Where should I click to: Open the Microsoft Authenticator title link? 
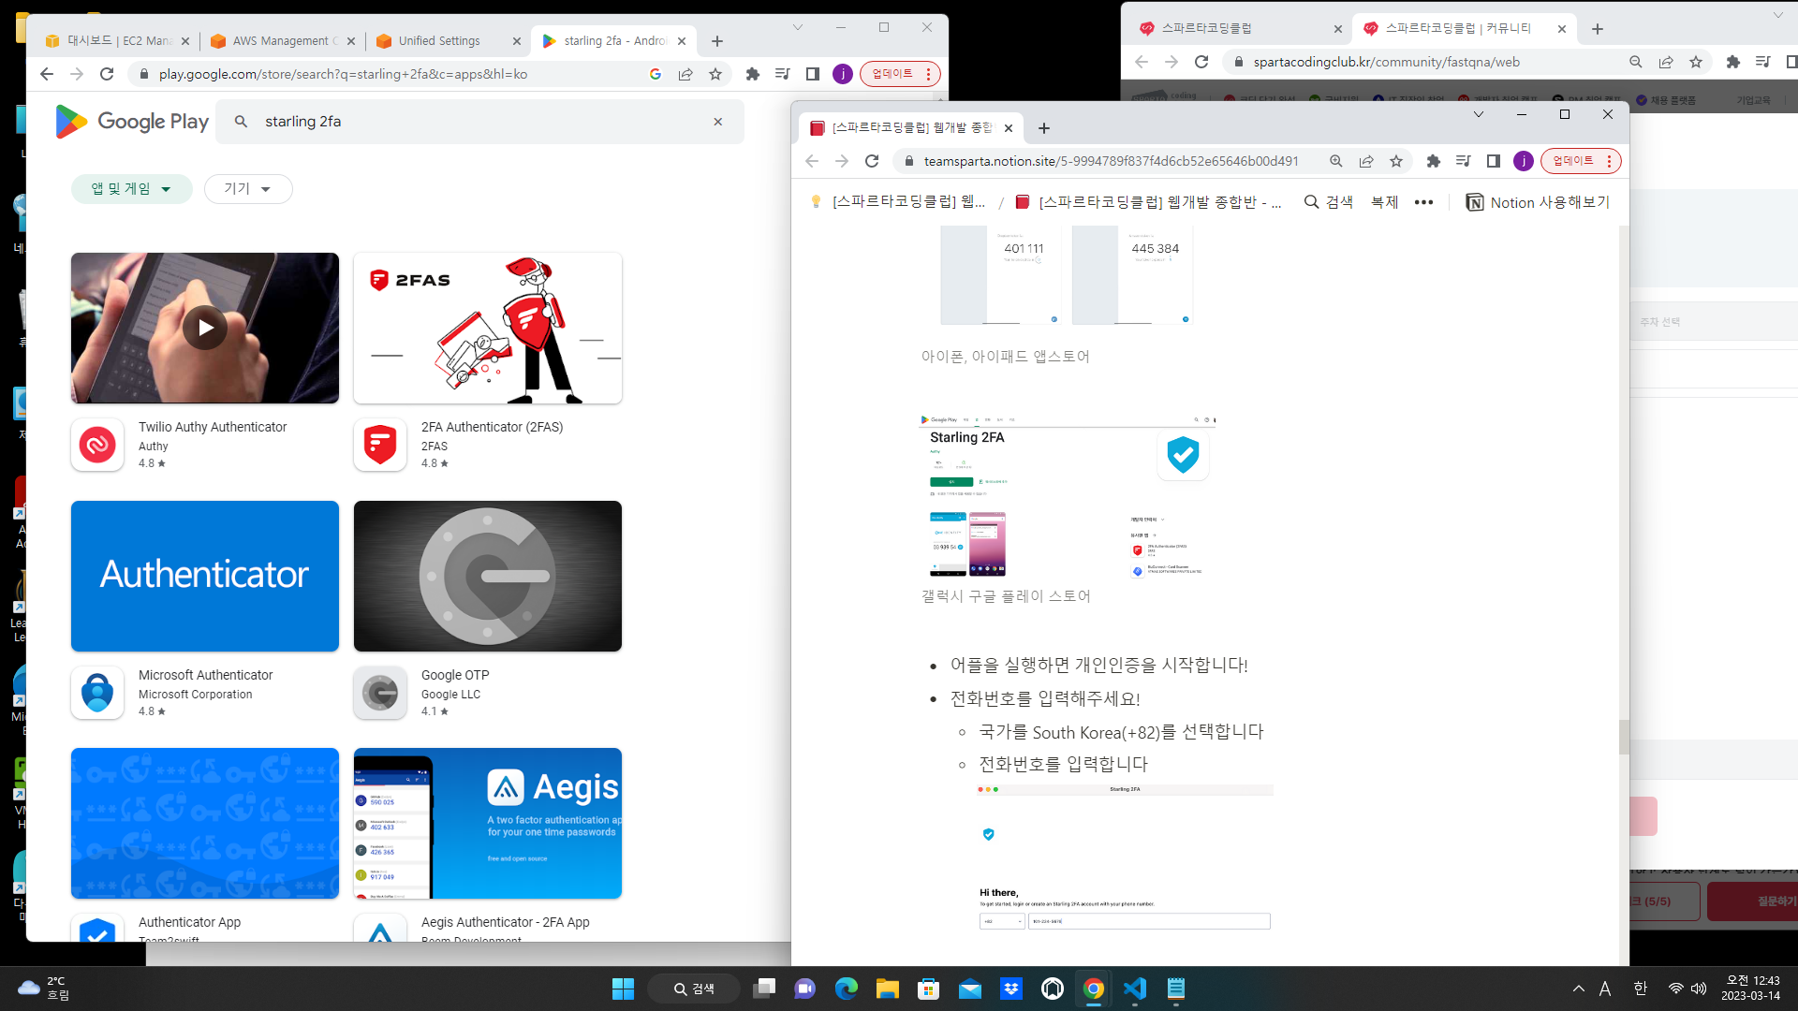[x=206, y=675]
